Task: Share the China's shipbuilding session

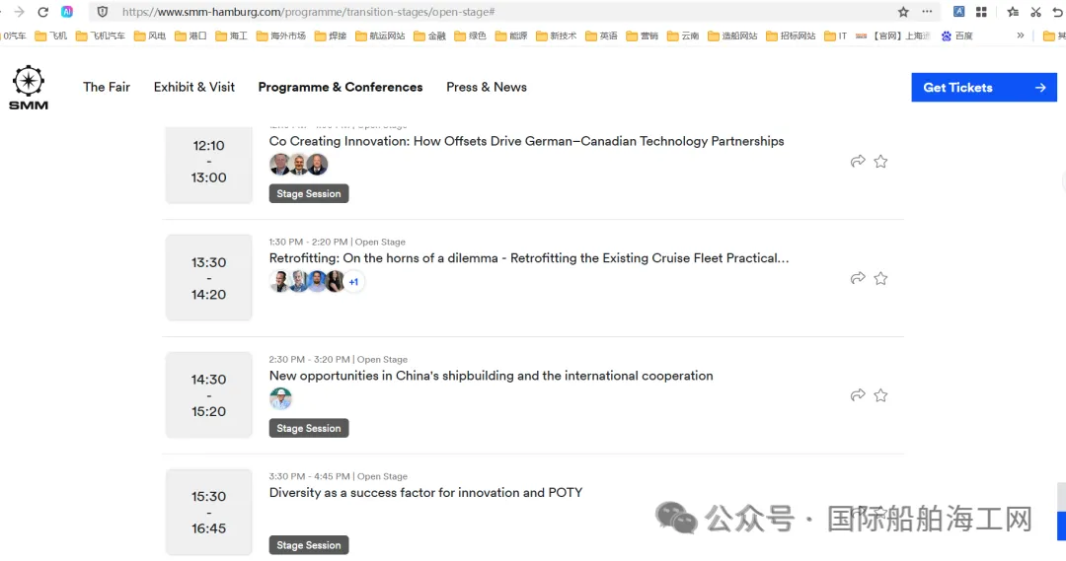Action: 858,394
